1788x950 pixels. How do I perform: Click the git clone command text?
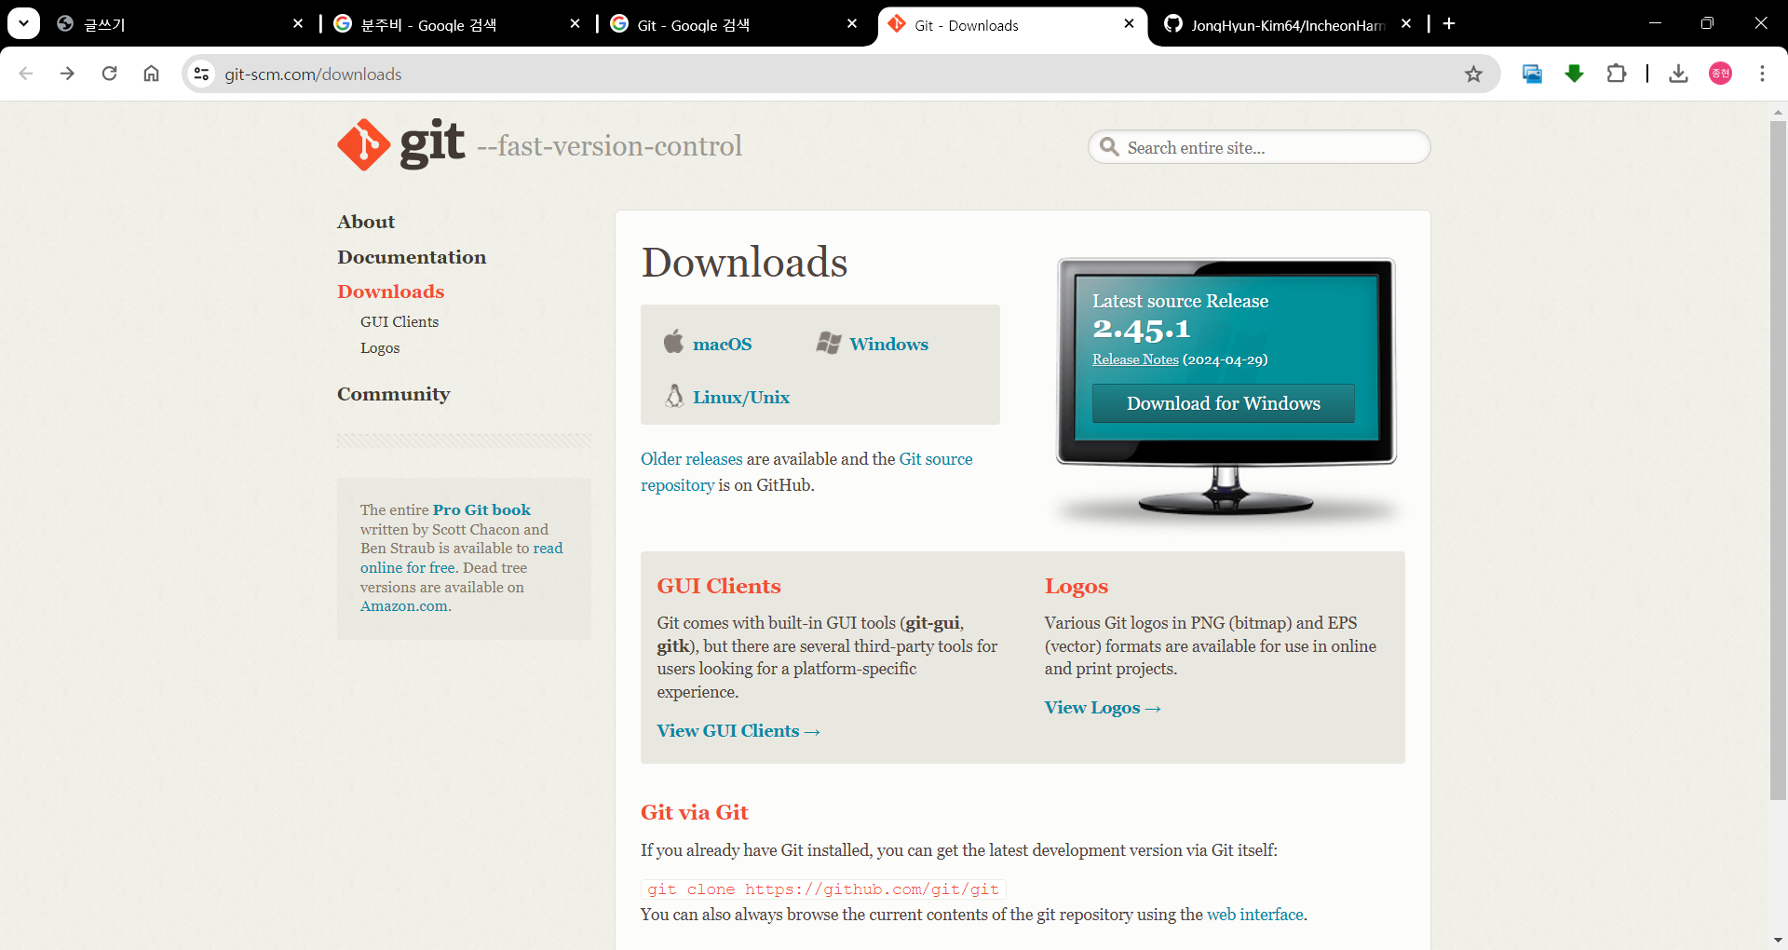point(823,889)
